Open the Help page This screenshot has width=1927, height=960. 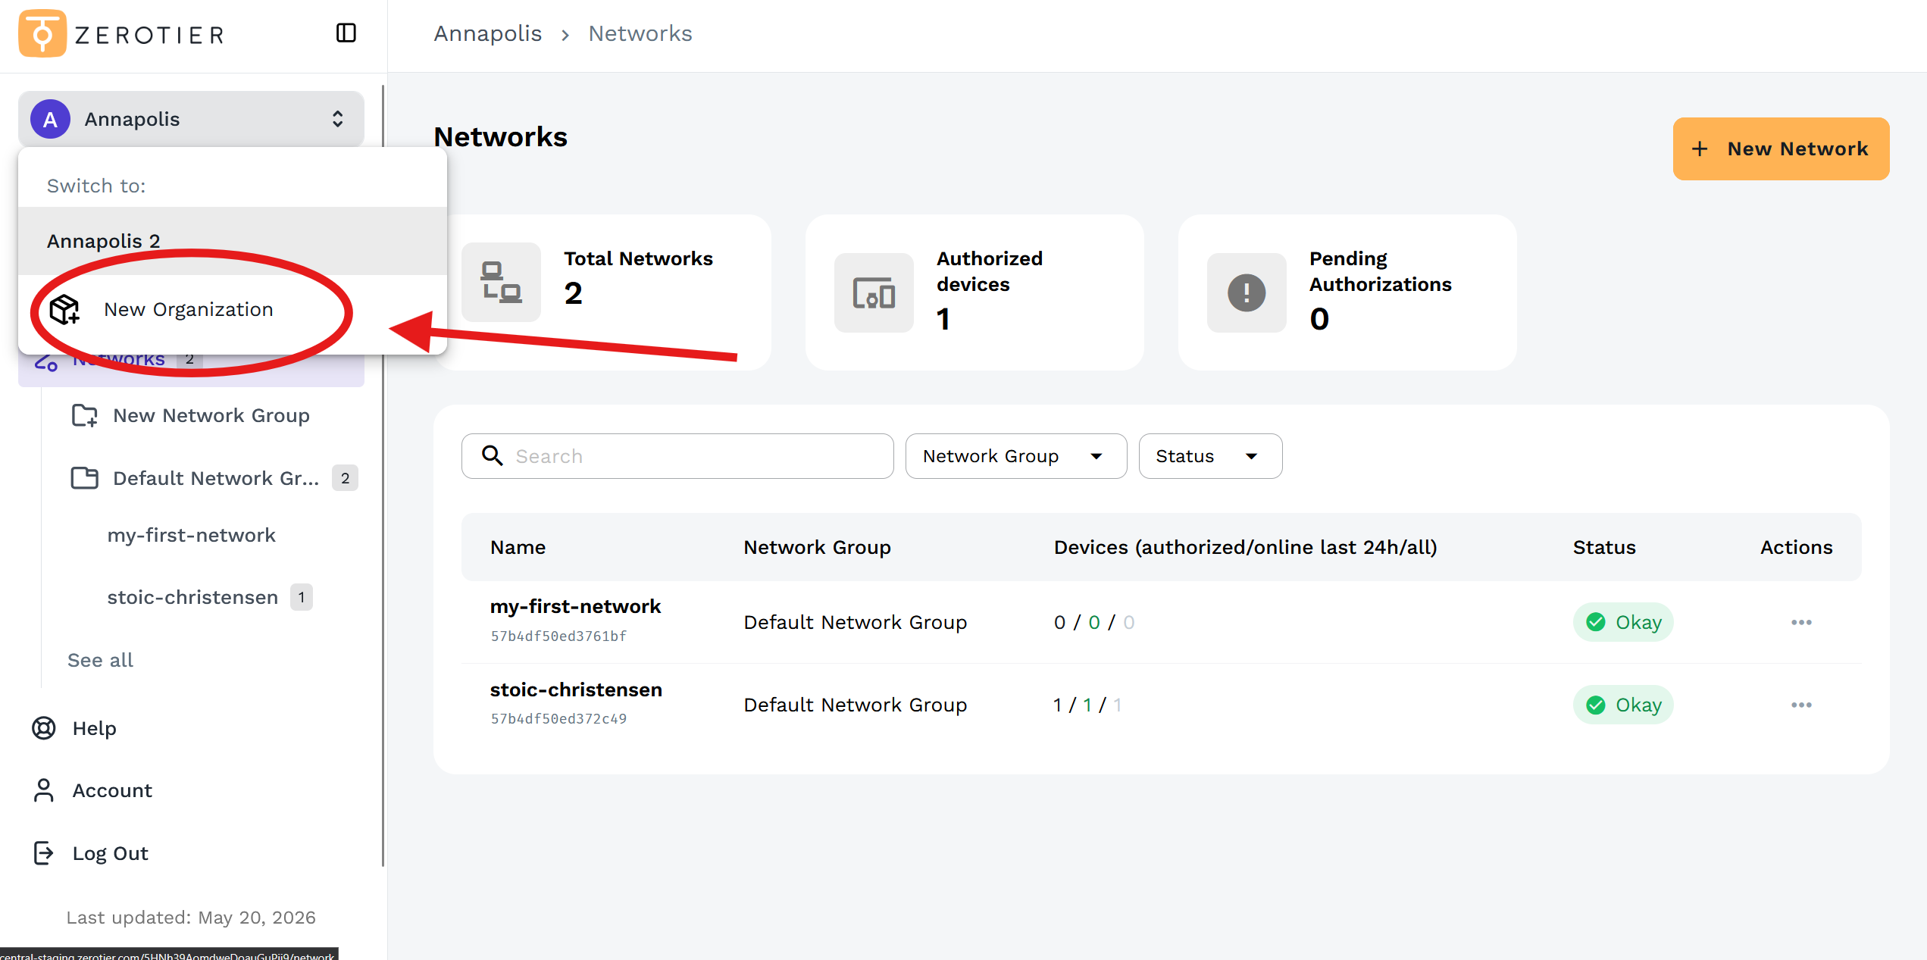coord(95,728)
